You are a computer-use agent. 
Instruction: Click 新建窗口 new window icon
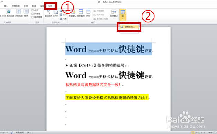point(72,12)
